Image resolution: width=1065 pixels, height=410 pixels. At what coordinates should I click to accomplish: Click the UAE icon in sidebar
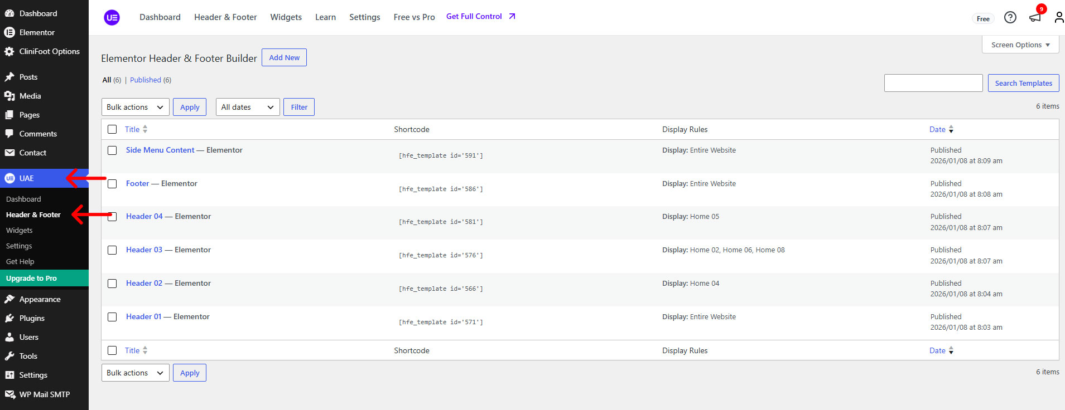pyautogui.click(x=9, y=178)
